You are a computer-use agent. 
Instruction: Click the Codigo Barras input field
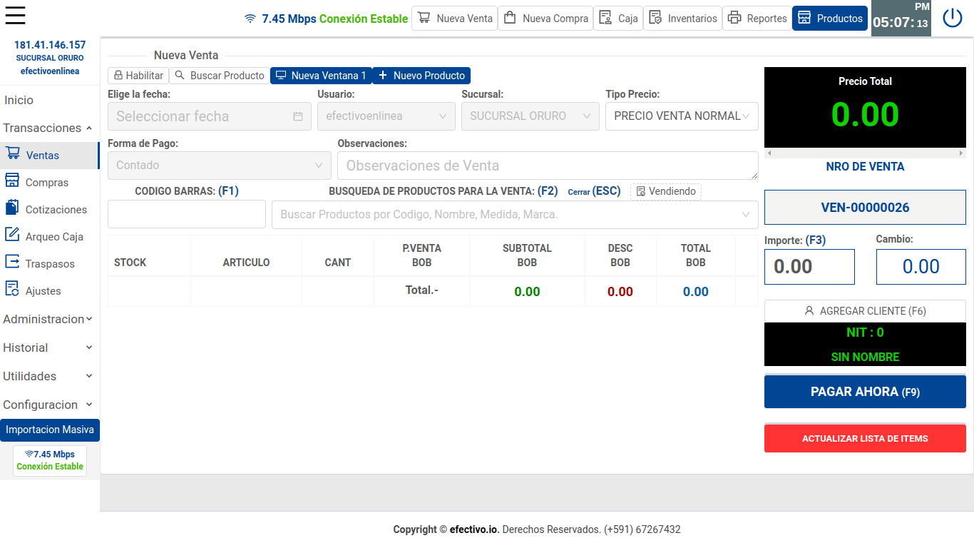tap(187, 214)
